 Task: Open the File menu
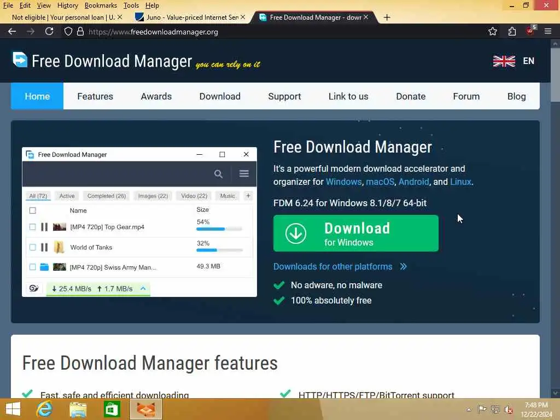pyautogui.click(x=8, y=5)
